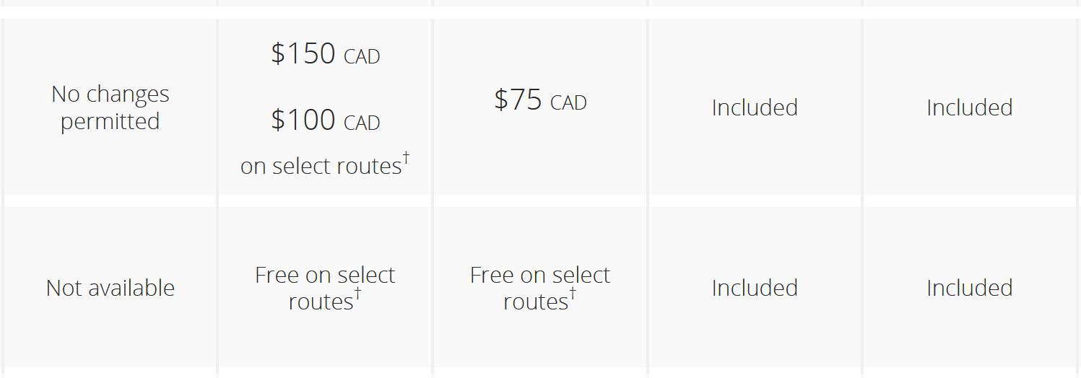This screenshot has height=378, width=1081.
Task: Click "Free on select" line in third column
Action: tap(540, 275)
